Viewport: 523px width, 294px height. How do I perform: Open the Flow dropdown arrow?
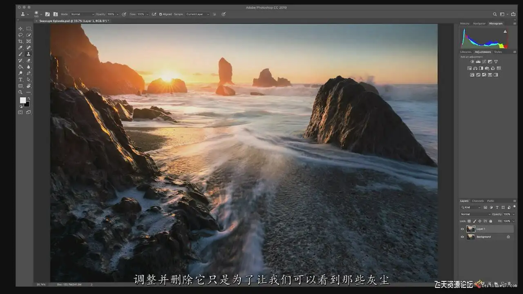[x=147, y=14]
